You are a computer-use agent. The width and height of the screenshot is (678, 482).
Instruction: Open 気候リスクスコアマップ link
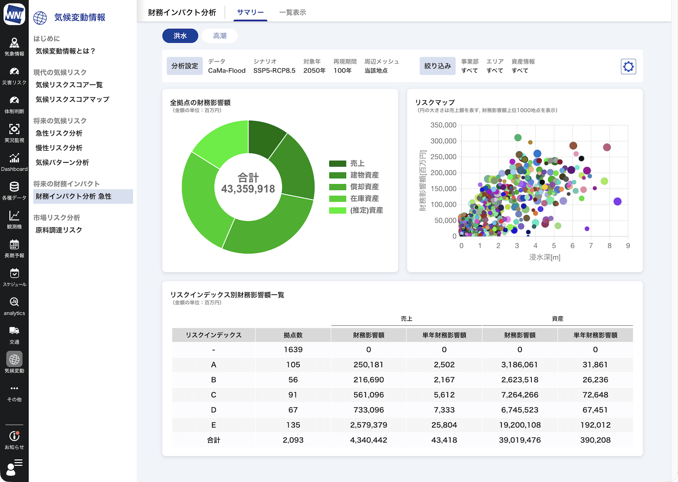[72, 99]
